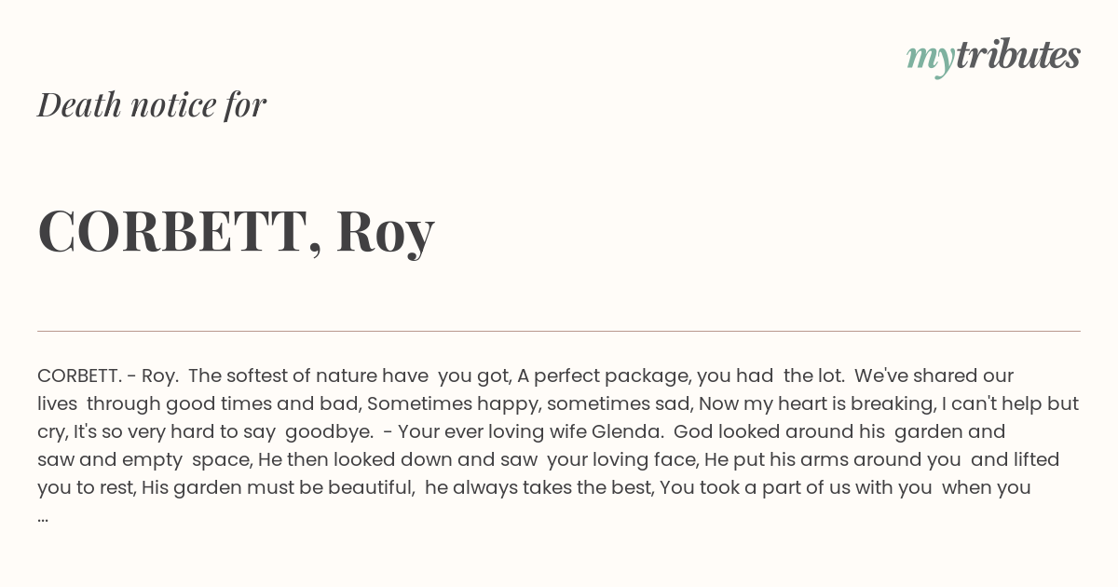This screenshot has height=587, width=1118.
Task: Click the word "CORBETT" in the title
Action: [172, 231]
